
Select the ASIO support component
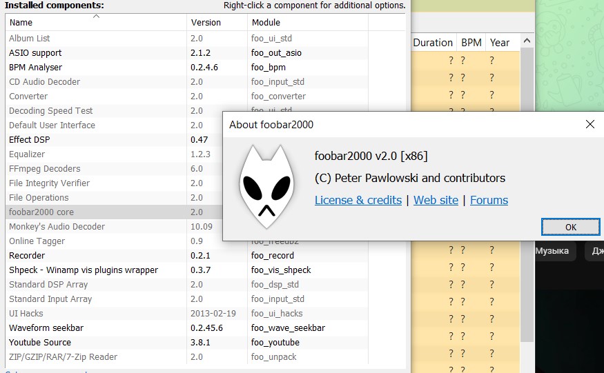(35, 52)
